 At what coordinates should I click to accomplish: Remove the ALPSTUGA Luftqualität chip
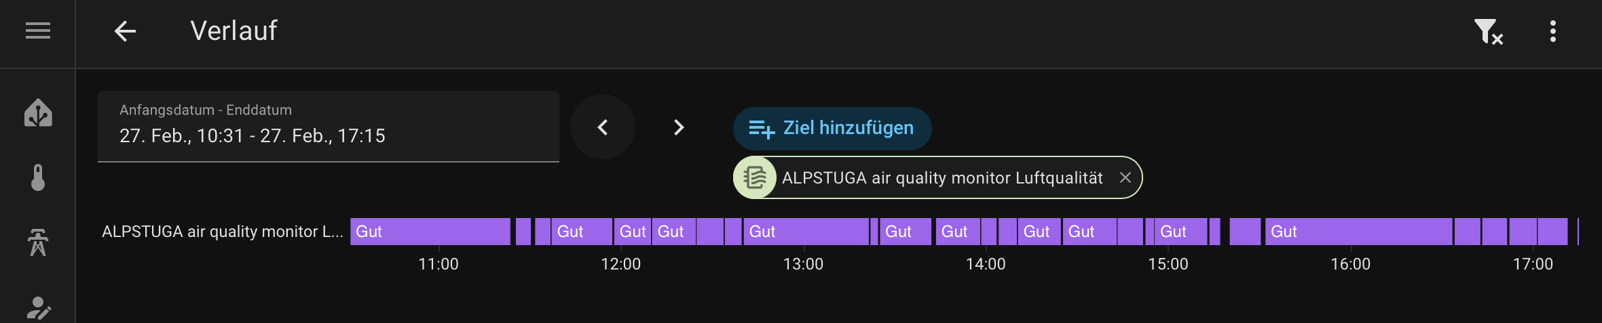coord(1125,177)
